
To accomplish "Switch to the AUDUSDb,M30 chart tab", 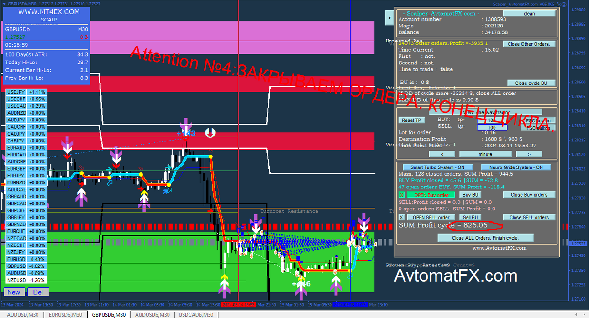I will click(x=152, y=315).
